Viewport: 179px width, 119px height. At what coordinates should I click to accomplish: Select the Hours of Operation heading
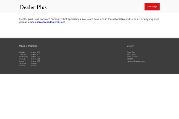click(28, 46)
